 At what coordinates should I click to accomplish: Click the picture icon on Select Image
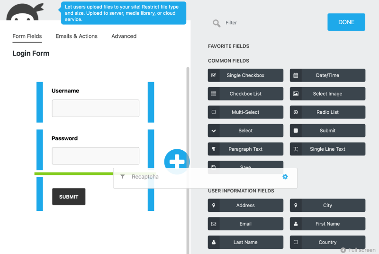[x=296, y=94]
